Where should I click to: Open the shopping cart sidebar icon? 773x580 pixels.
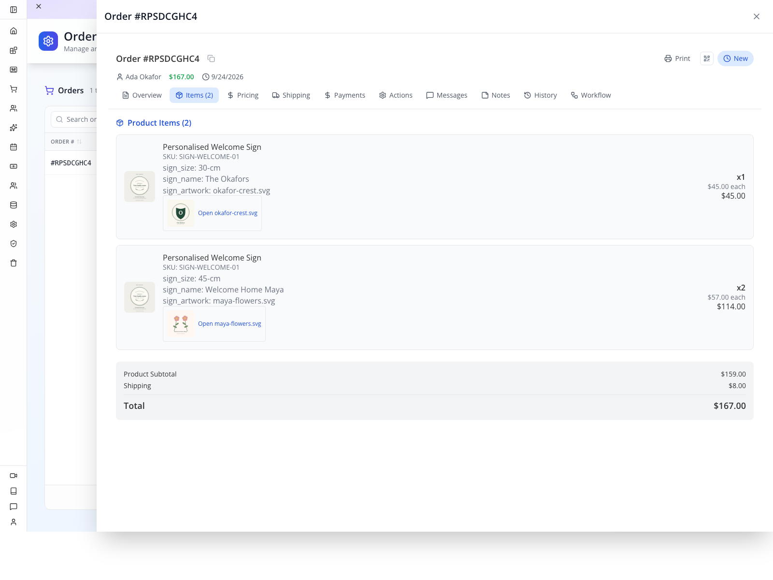click(14, 89)
